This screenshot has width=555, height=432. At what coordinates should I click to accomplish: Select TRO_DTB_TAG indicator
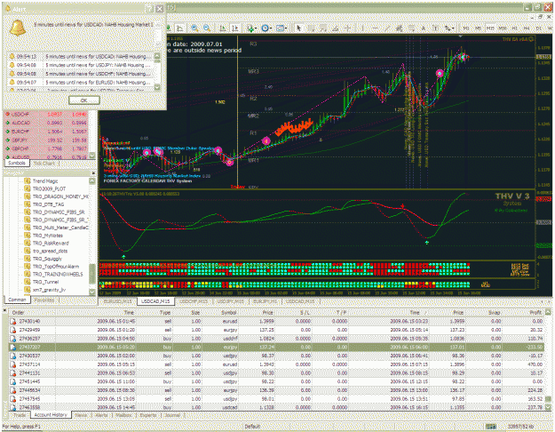click(x=48, y=204)
